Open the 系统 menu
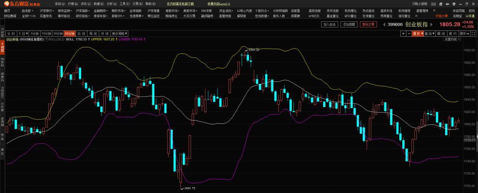This screenshot has height=193, width=478. [60, 4]
